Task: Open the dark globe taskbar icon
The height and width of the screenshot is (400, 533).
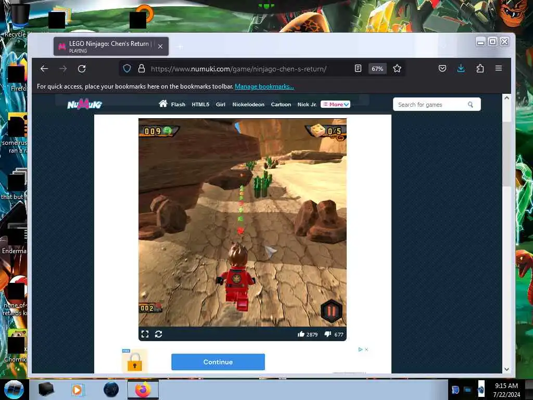Action: pos(111,390)
